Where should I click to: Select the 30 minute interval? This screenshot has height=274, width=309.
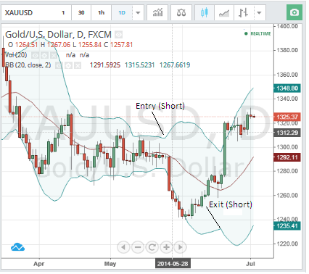(81, 12)
